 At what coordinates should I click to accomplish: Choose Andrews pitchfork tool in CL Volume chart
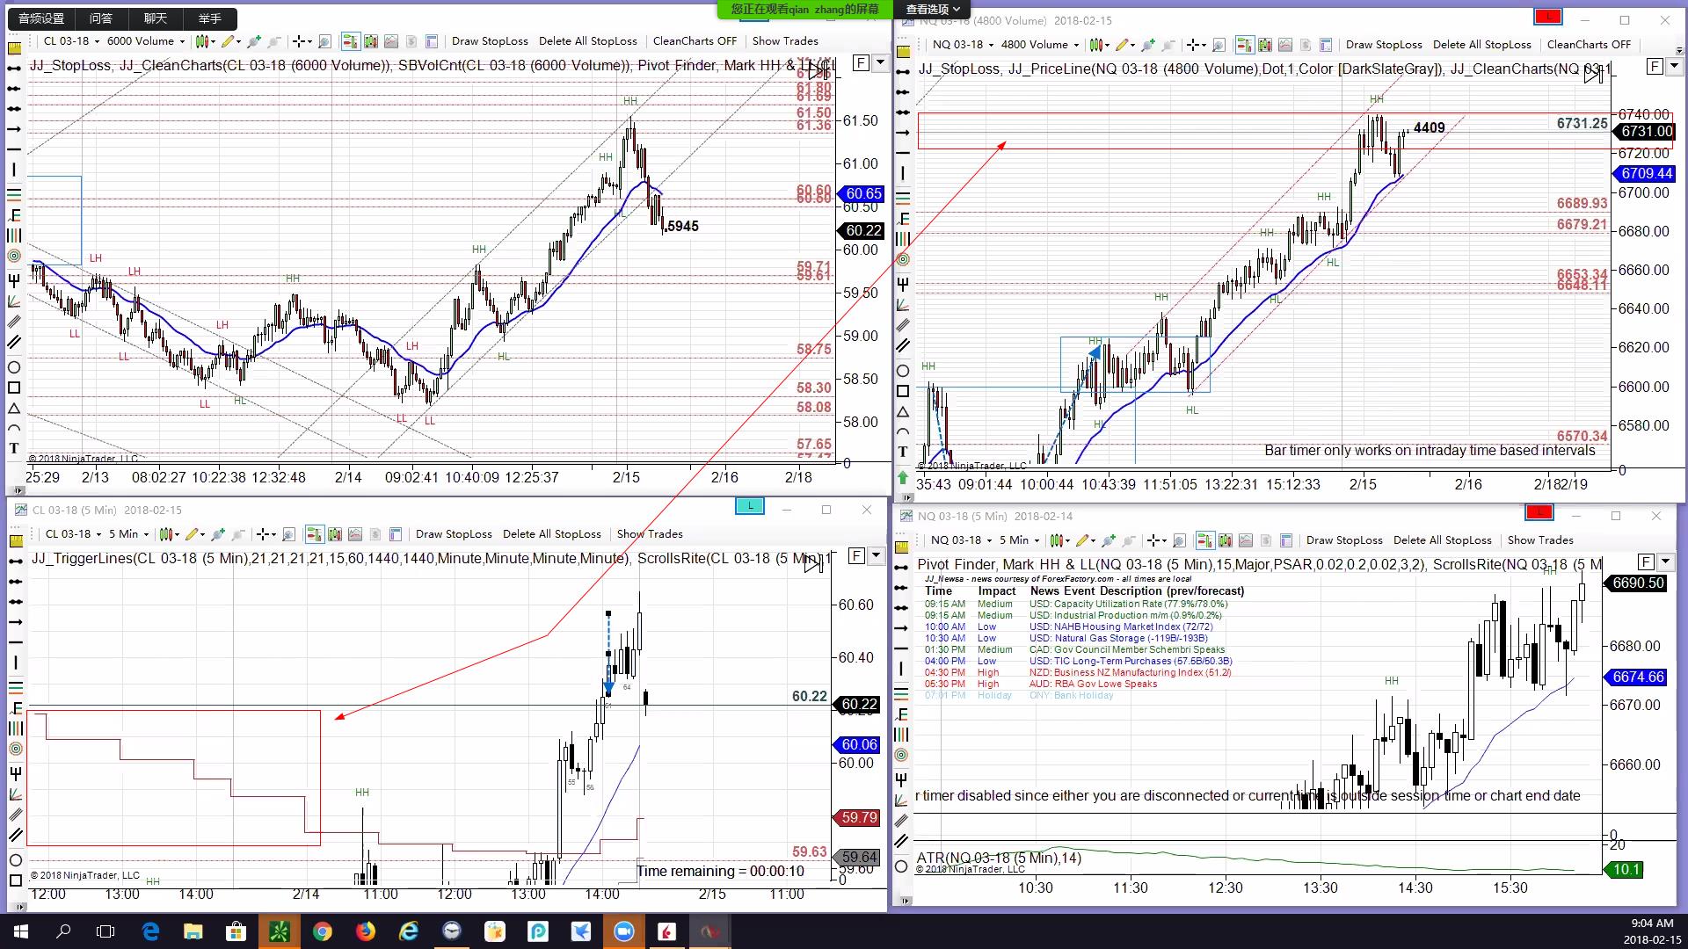pos(14,279)
